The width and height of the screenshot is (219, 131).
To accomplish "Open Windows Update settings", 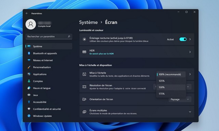I will click(x=49, y=116).
